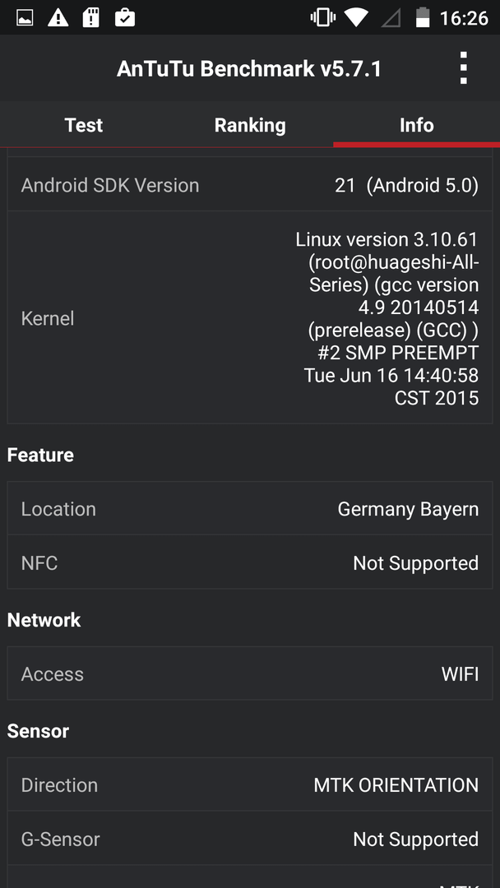This screenshot has width=500, height=888.
Task: Tap the battery status icon
Action: point(423,18)
